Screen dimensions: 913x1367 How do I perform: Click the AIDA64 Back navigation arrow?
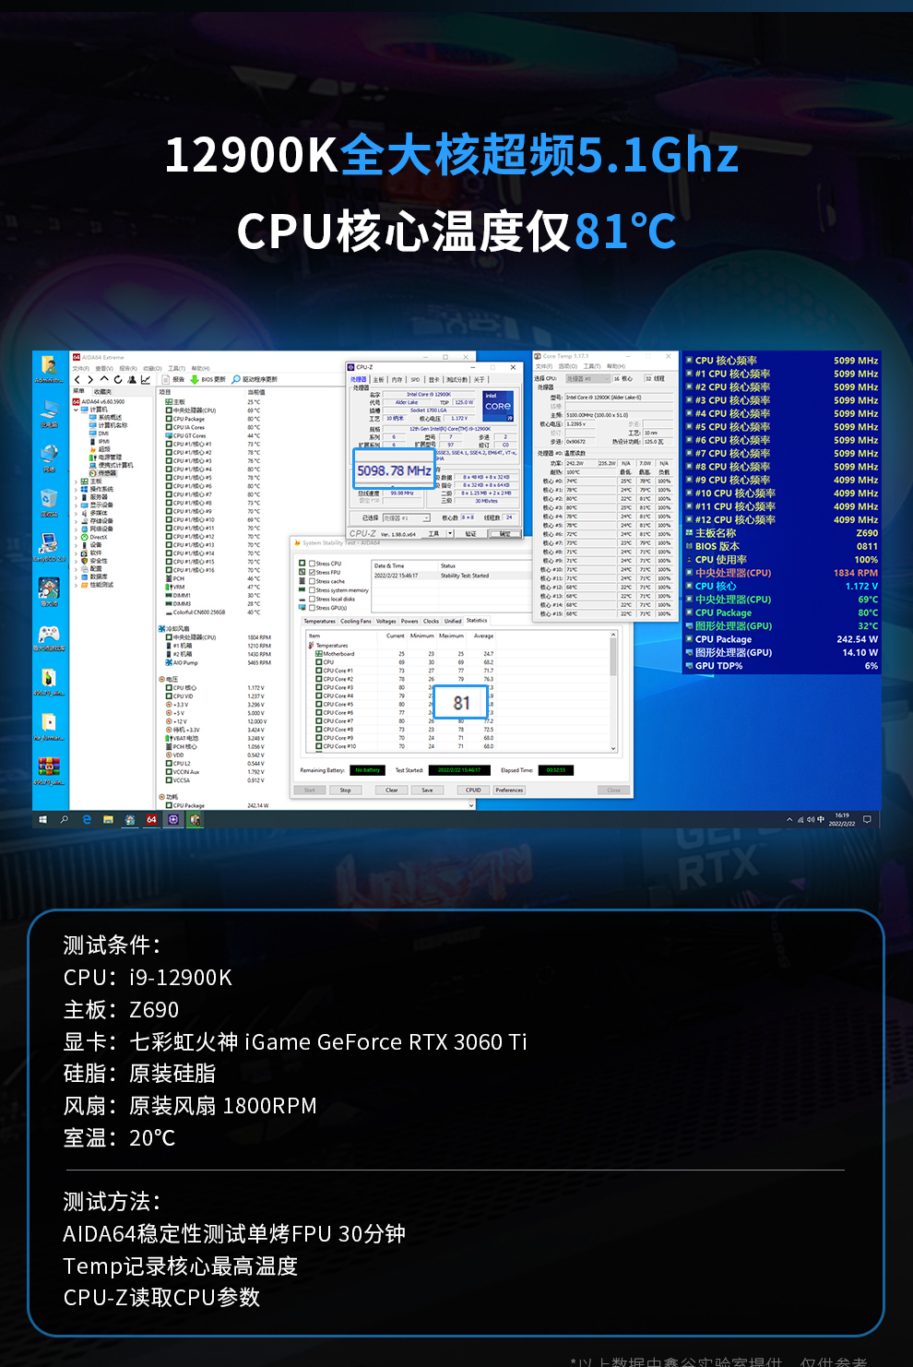pos(77,379)
